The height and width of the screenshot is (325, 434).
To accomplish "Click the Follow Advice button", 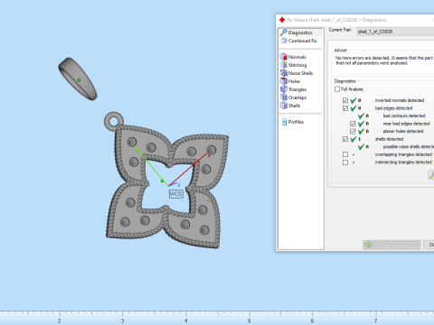I will pos(392,245).
